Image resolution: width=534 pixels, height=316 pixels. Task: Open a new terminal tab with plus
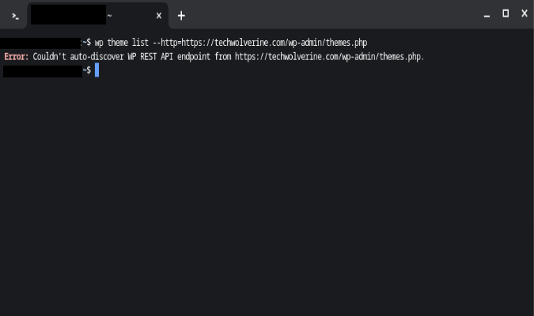click(x=181, y=16)
